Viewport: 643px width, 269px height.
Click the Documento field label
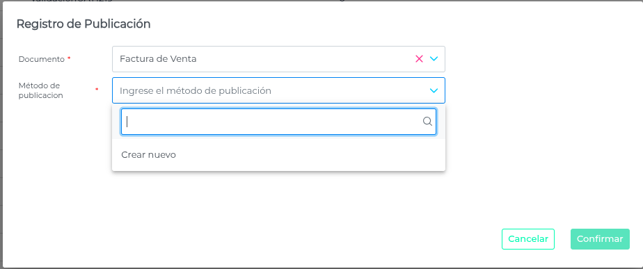(x=42, y=59)
